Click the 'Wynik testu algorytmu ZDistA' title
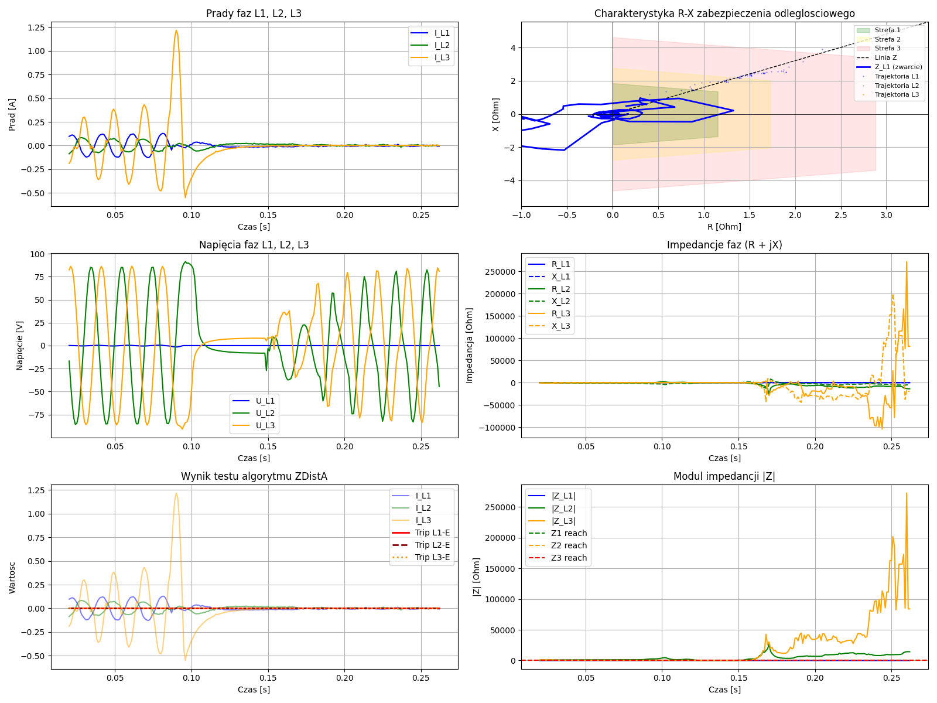The width and height of the screenshot is (937, 703). (254, 476)
